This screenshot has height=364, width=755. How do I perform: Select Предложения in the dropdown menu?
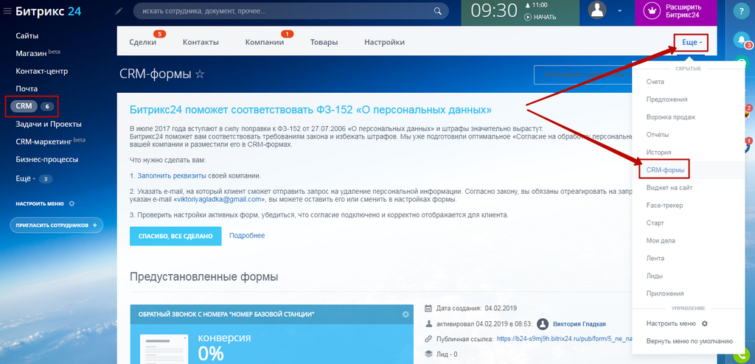[x=667, y=99]
